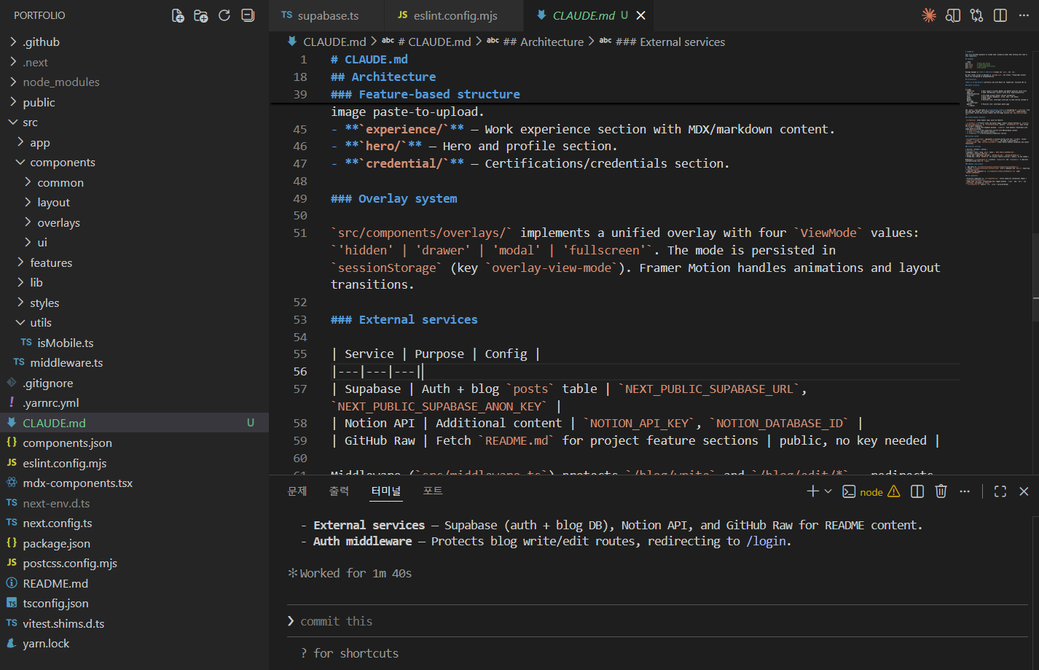1039x670 pixels.
Task: Kill terminal with the trash icon
Action: coord(941,491)
